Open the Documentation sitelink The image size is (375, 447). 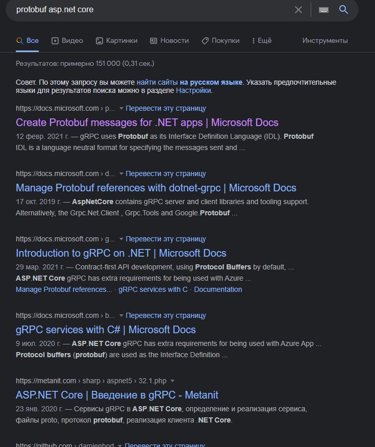tap(218, 289)
